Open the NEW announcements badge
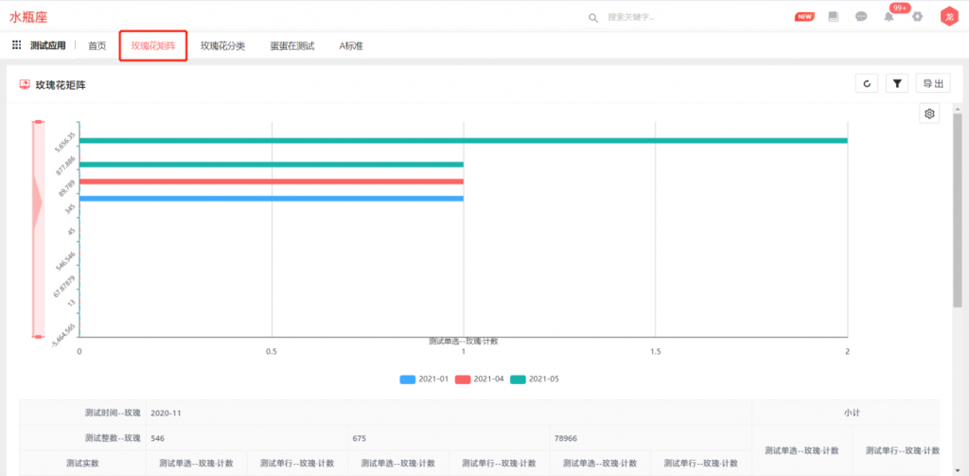 coord(804,17)
